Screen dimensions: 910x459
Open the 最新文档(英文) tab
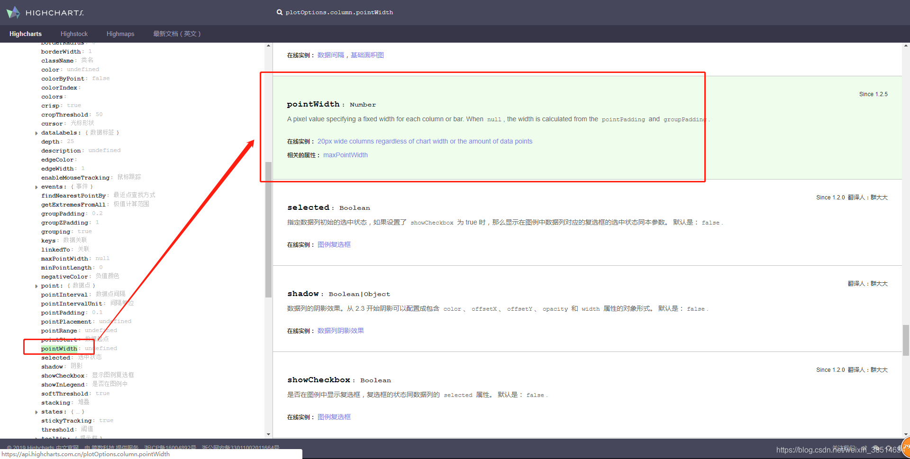pos(177,34)
